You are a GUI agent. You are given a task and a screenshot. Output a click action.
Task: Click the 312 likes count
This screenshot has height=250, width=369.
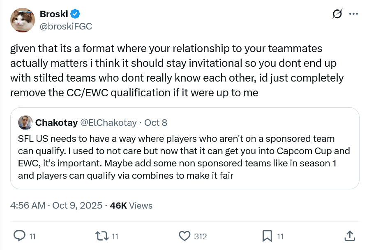click(x=200, y=236)
